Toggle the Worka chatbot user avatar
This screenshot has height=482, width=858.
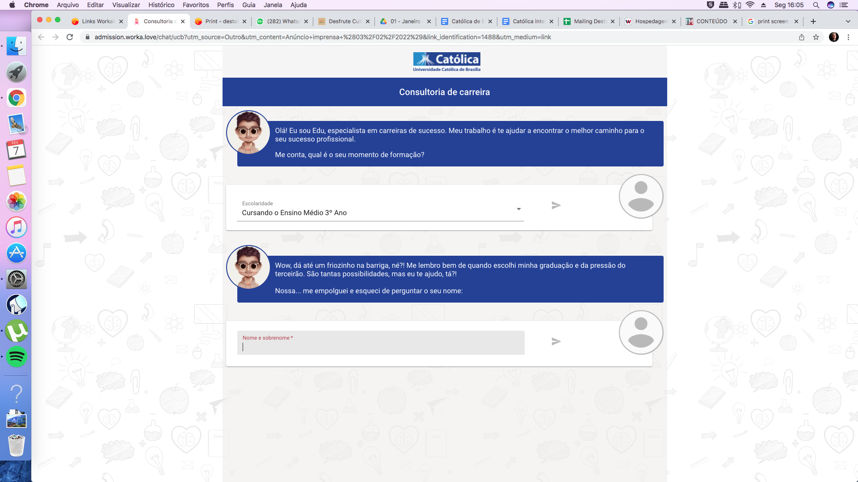[x=640, y=196]
